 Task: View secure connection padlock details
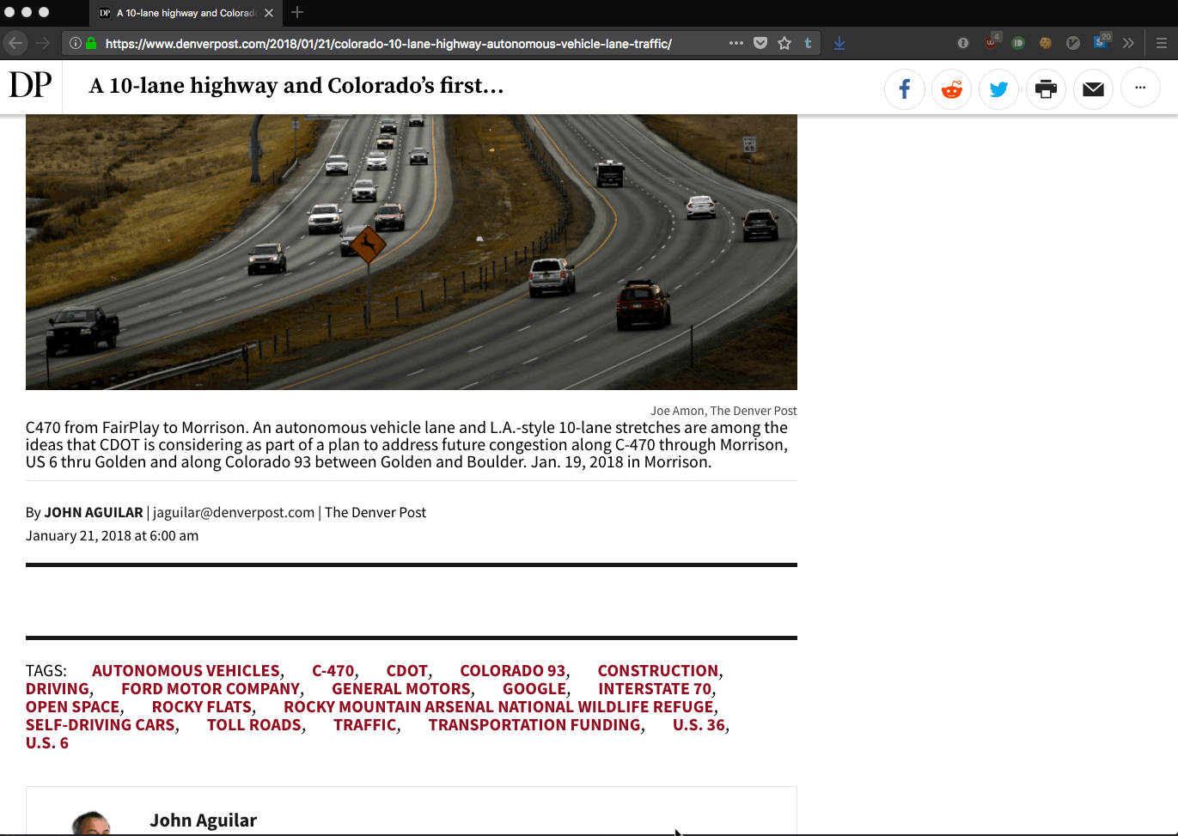tap(91, 43)
